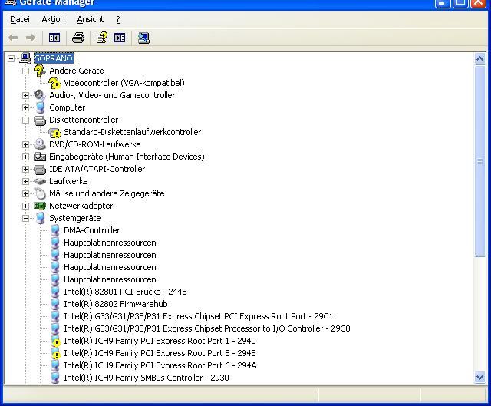Expand Audio-, Video- und Gamecontroller
This screenshot has height=406, width=491.
25,95
